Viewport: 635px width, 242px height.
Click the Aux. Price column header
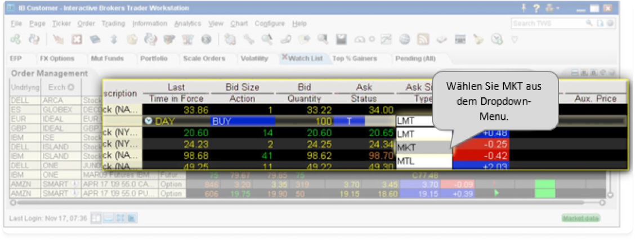click(596, 98)
